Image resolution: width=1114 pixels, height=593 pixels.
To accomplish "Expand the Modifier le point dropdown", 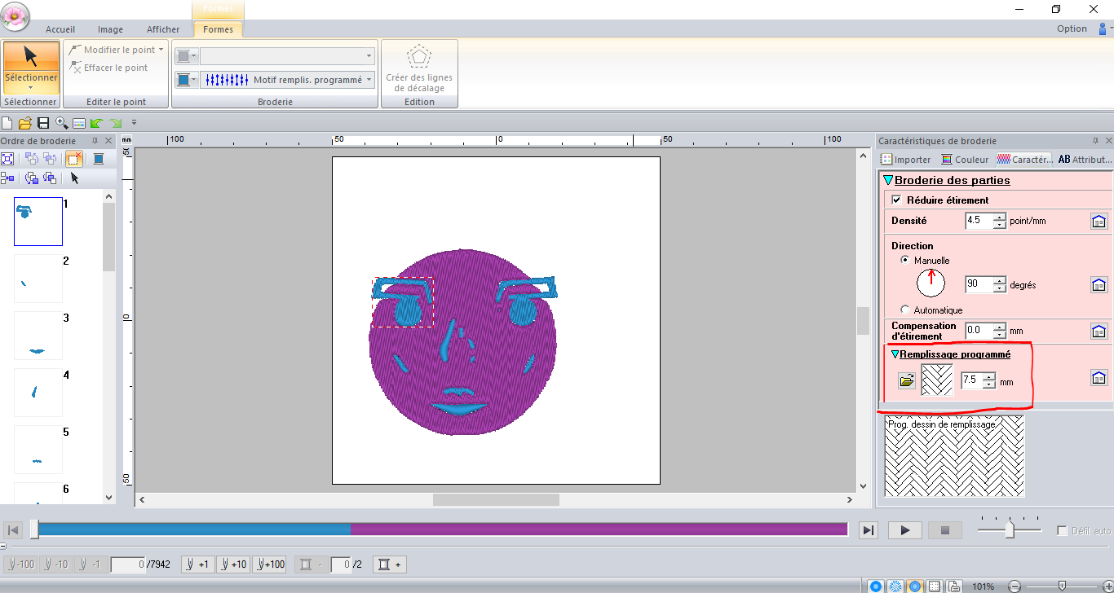I will (161, 50).
